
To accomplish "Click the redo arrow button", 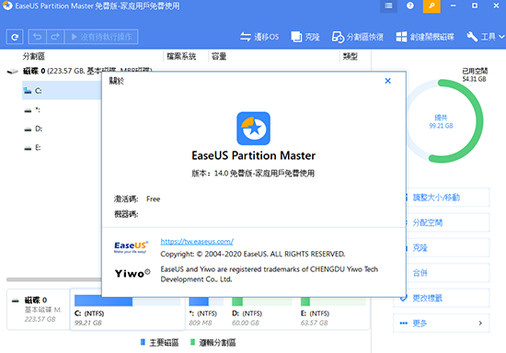I will tap(55, 37).
